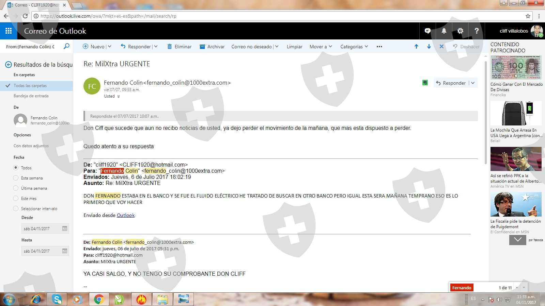Select Todas las carpetas filter
The image size is (545, 306).
tap(36, 86)
